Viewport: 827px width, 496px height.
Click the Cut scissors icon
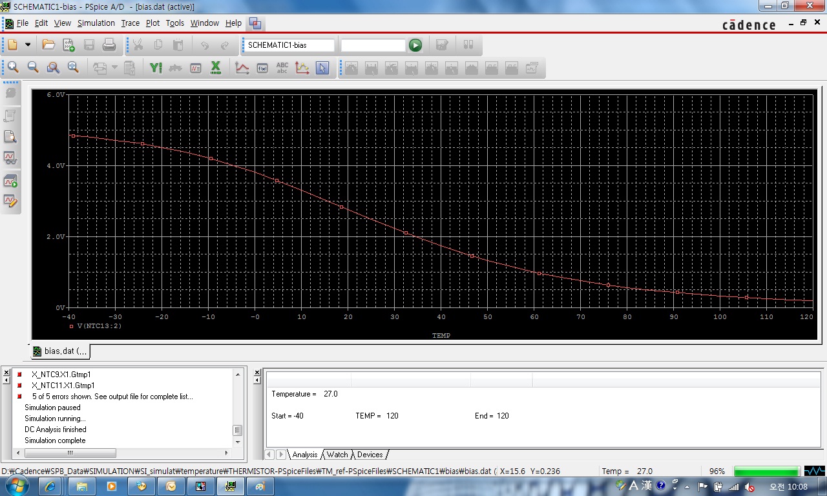(138, 45)
